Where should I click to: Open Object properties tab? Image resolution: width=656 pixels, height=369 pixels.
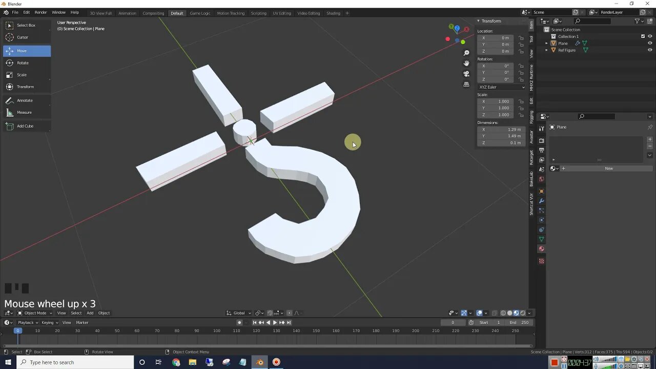(x=541, y=191)
